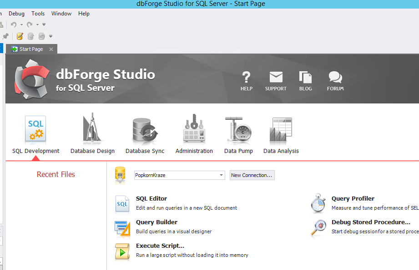This screenshot has height=270, width=419.
Task: Open the redo history dropdown arrow
Action: pyautogui.click(x=37, y=25)
